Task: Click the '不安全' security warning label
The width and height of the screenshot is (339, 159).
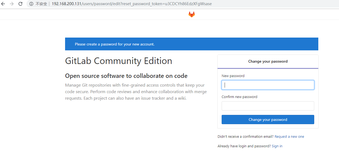Action: tap(41, 4)
